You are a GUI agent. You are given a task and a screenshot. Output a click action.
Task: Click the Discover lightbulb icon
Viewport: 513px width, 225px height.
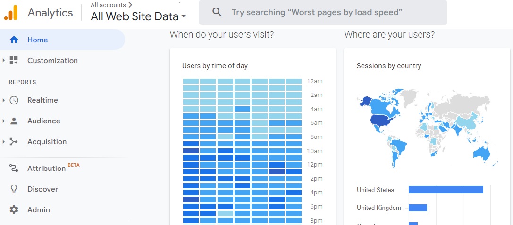click(x=14, y=189)
